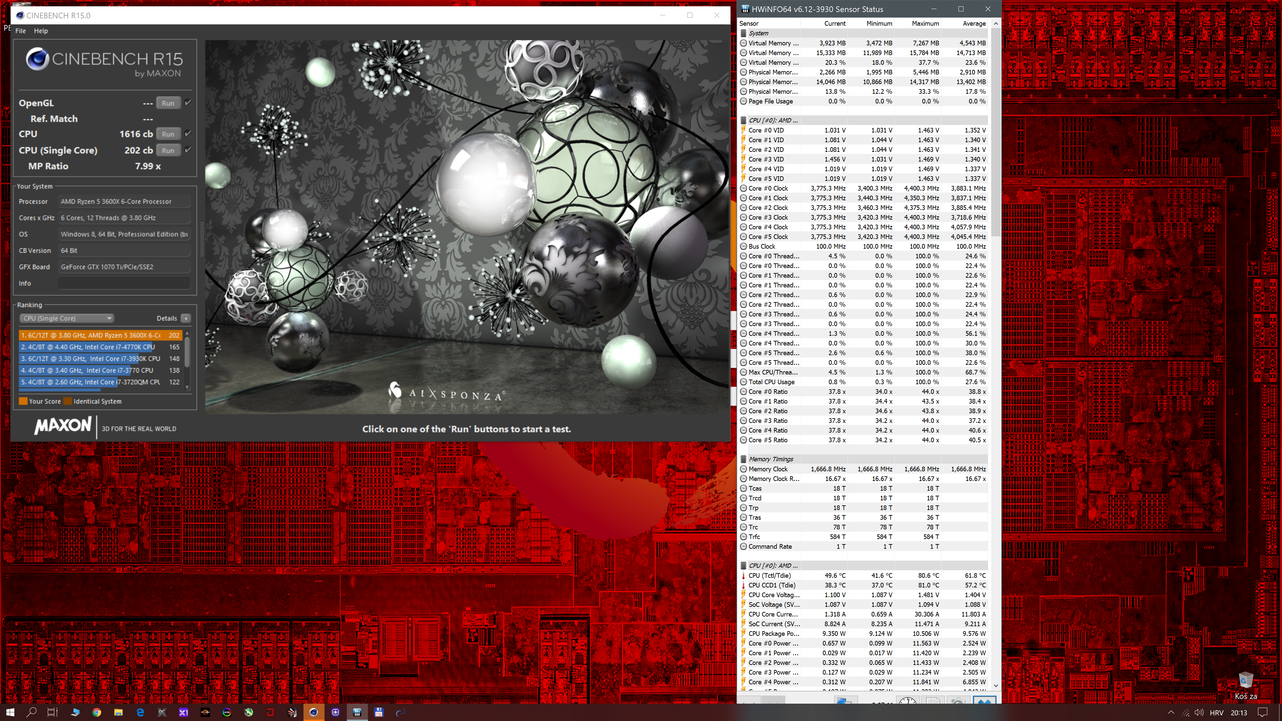Toggle the OpenGL test checkbox
The width and height of the screenshot is (1282, 721).
coord(188,102)
